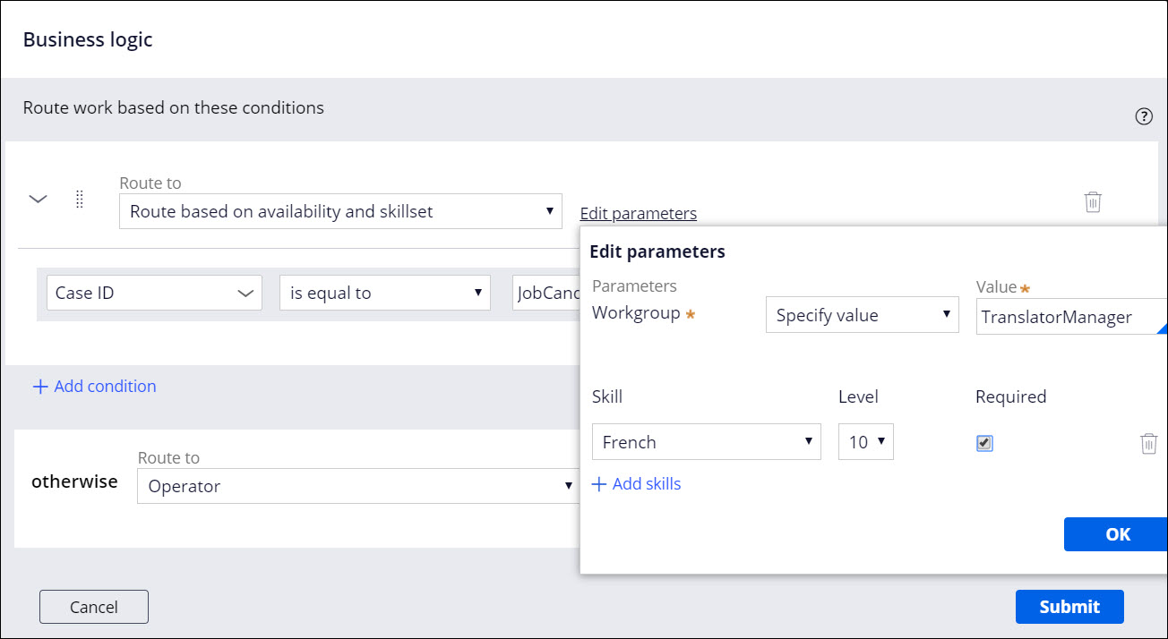Open the Level 10 dropdown
Viewport: 1168px width, 639px height.
[865, 442]
